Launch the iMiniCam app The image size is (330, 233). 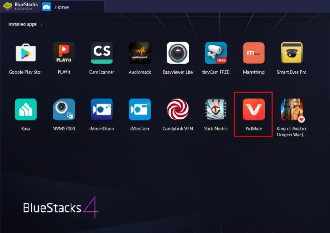140,109
